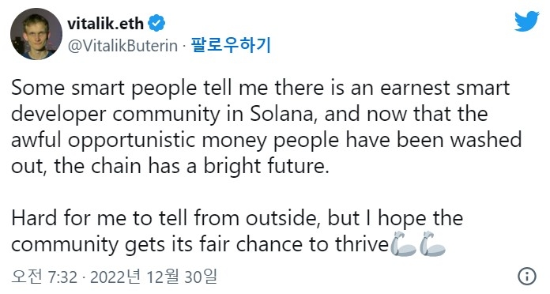Click the 2022년 12월 30일 date
This screenshot has width=550, height=294.
pos(153,277)
